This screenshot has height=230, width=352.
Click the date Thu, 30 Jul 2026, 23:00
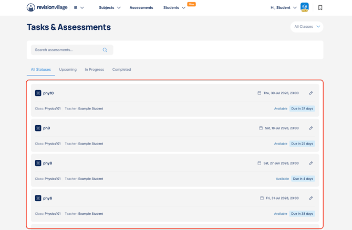click(x=281, y=93)
